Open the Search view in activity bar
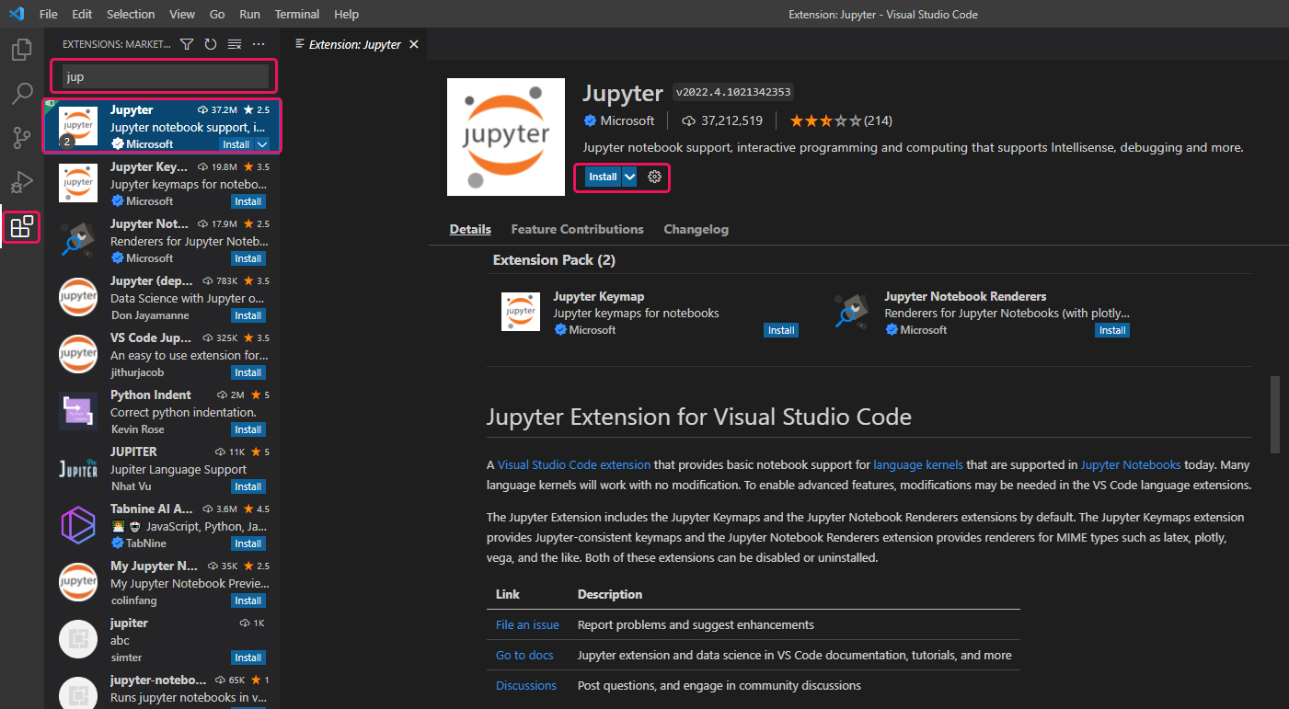The width and height of the screenshot is (1289, 709). pyautogui.click(x=22, y=94)
